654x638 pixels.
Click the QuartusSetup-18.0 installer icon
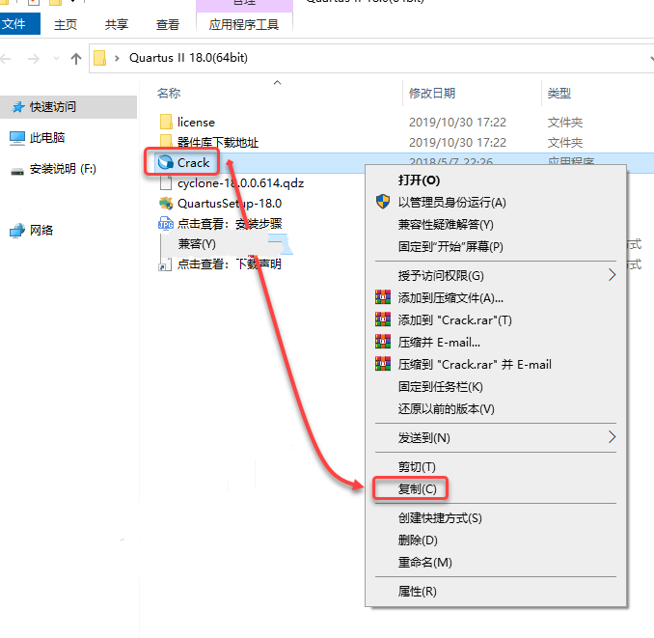(x=166, y=204)
